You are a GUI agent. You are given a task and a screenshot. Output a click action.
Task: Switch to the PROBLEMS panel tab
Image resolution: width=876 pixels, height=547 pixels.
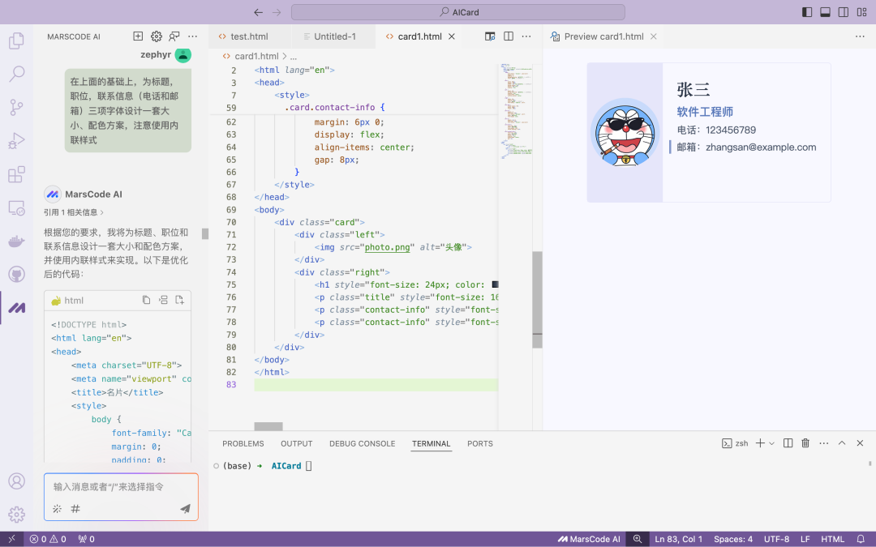point(243,443)
